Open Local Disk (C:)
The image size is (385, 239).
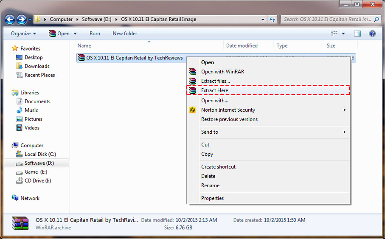tap(40, 154)
